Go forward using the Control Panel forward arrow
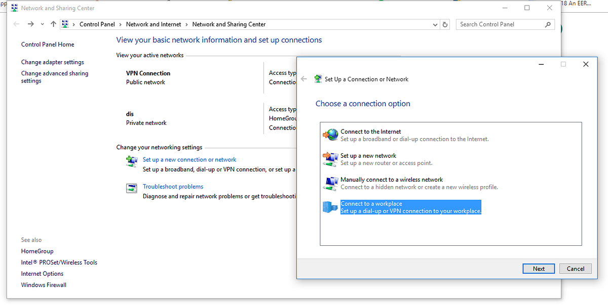 click(31, 24)
